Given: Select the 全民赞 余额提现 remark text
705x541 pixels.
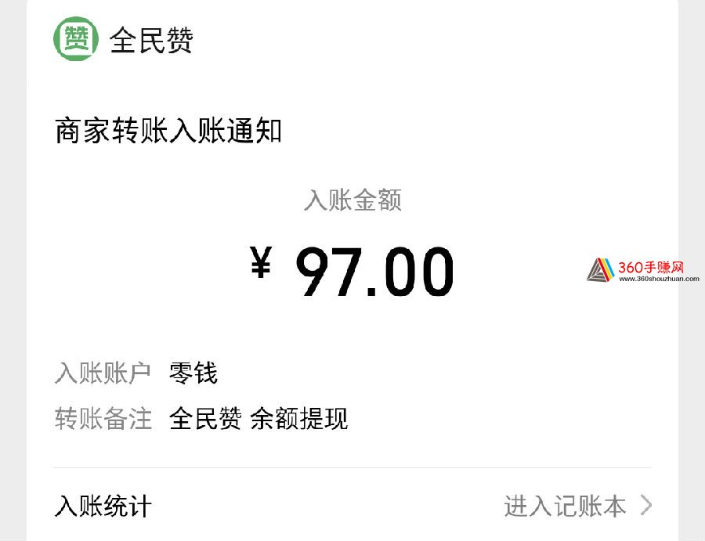Looking at the screenshot, I should (x=258, y=419).
